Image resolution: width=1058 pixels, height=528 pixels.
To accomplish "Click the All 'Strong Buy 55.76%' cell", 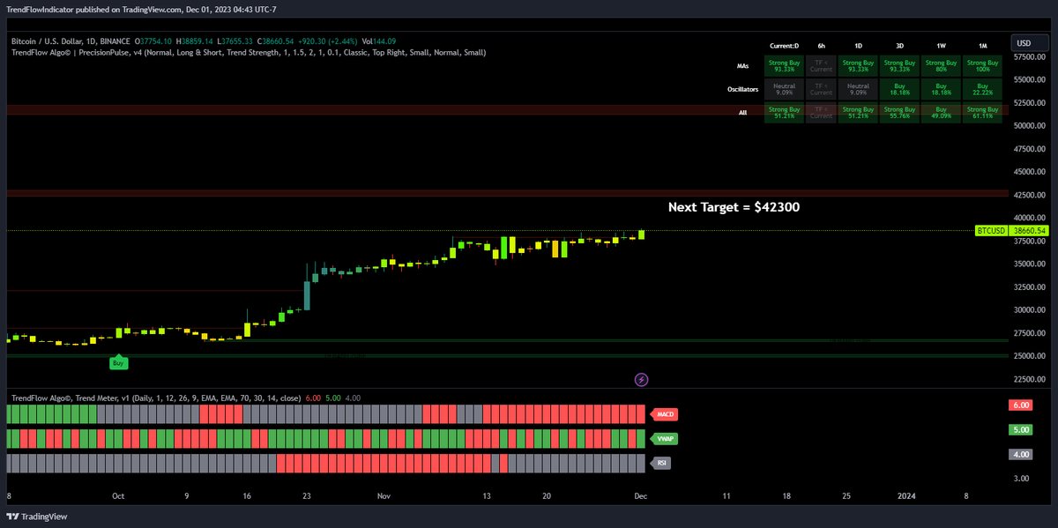I will (x=899, y=113).
